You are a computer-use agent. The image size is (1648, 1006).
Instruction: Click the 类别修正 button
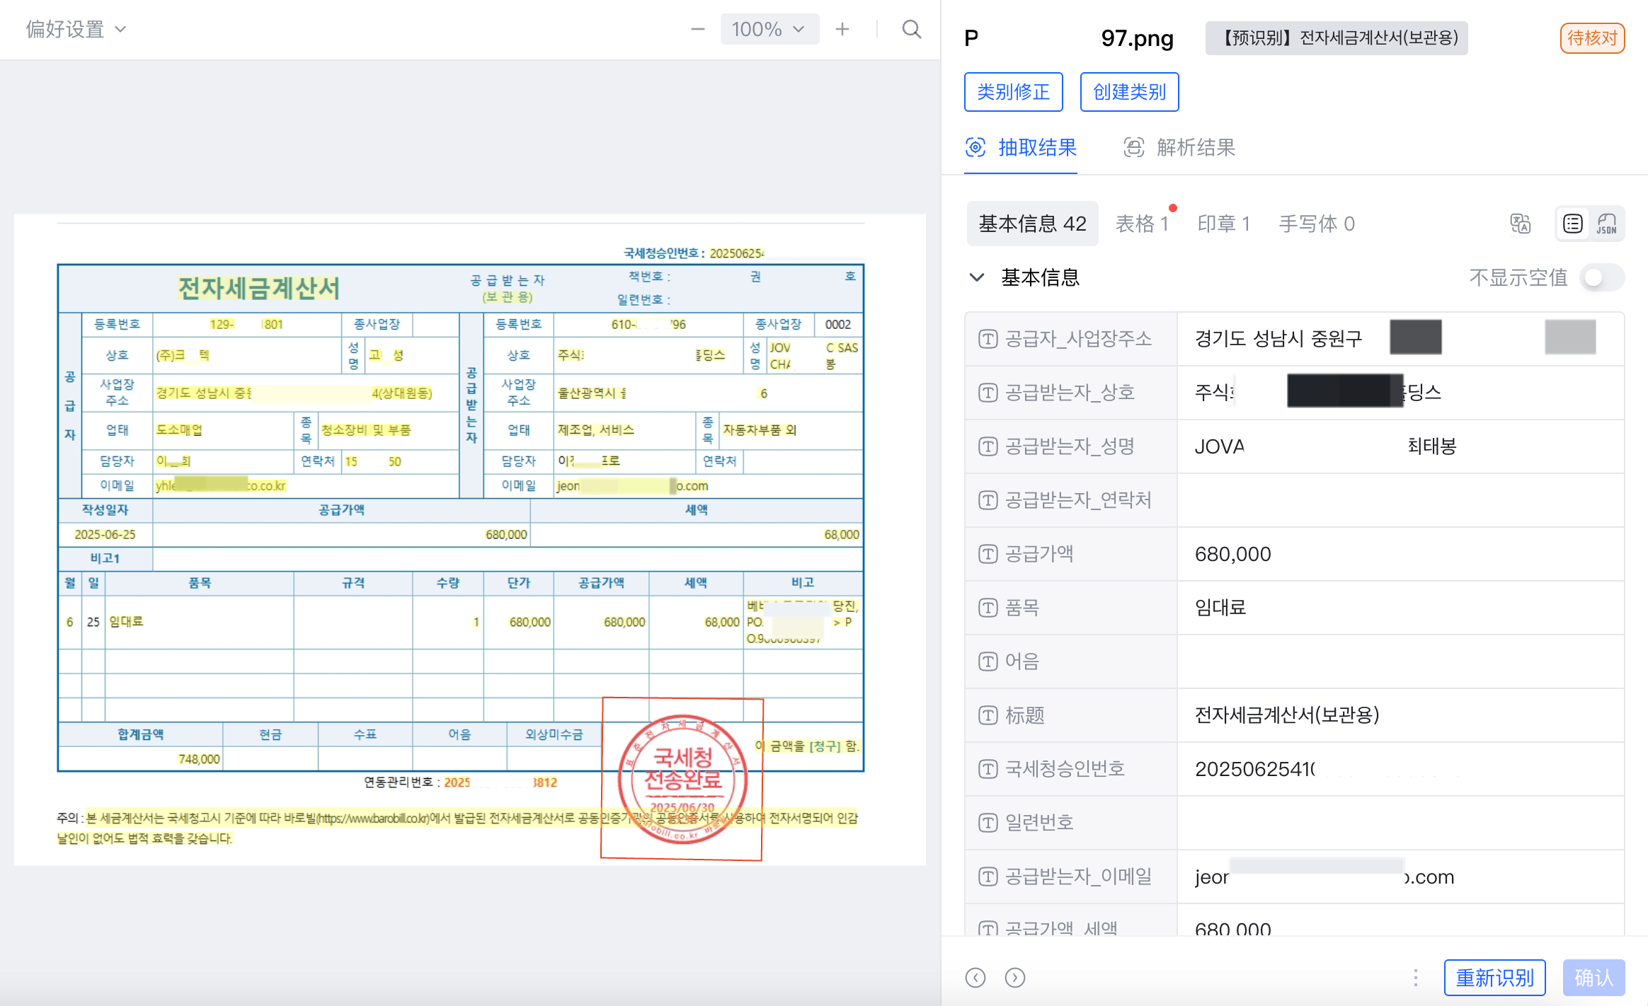[x=1013, y=92]
